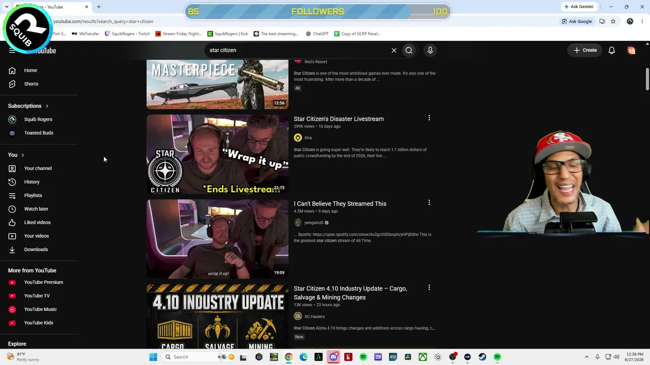Open the Create menu

[x=585, y=50]
